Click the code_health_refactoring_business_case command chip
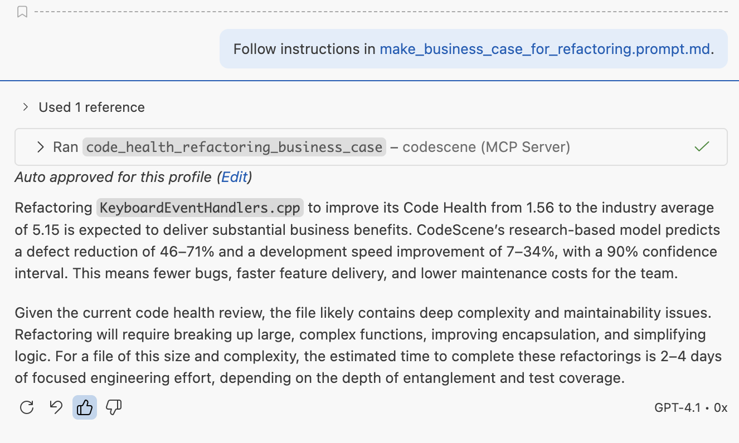 [234, 147]
